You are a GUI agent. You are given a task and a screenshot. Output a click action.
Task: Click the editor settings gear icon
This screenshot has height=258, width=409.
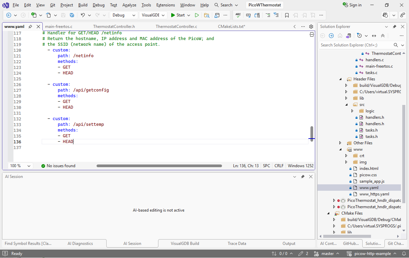click(x=311, y=27)
